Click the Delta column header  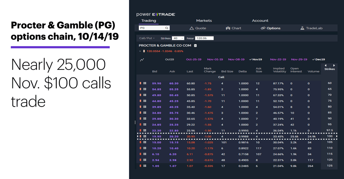tap(243, 72)
